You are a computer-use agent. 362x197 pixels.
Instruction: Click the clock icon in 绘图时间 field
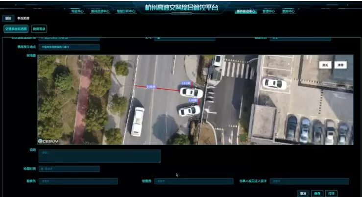(x=43, y=169)
